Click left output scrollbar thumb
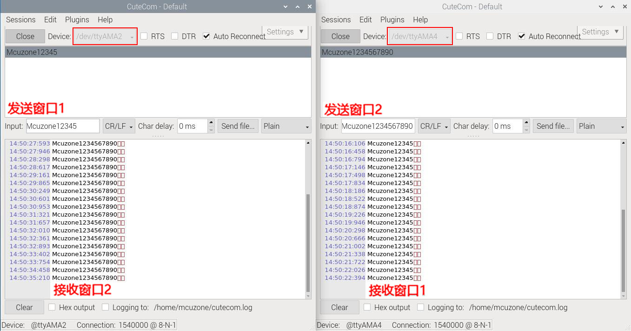Viewport: 631px width, 331px height. pyautogui.click(x=308, y=242)
